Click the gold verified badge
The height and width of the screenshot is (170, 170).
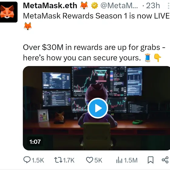(94, 5)
